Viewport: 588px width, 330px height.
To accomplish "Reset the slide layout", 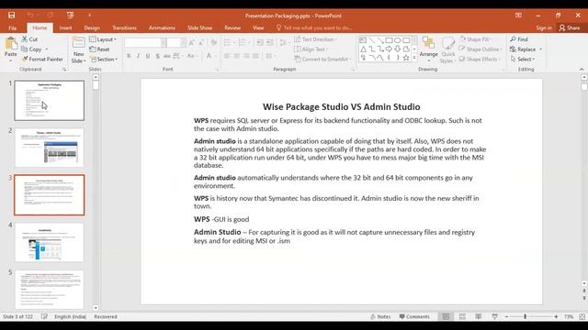I will (99, 49).
